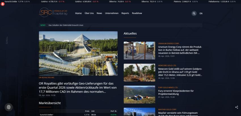Click Silber/oz euro quote 70,51 €

click(x=152, y=1)
